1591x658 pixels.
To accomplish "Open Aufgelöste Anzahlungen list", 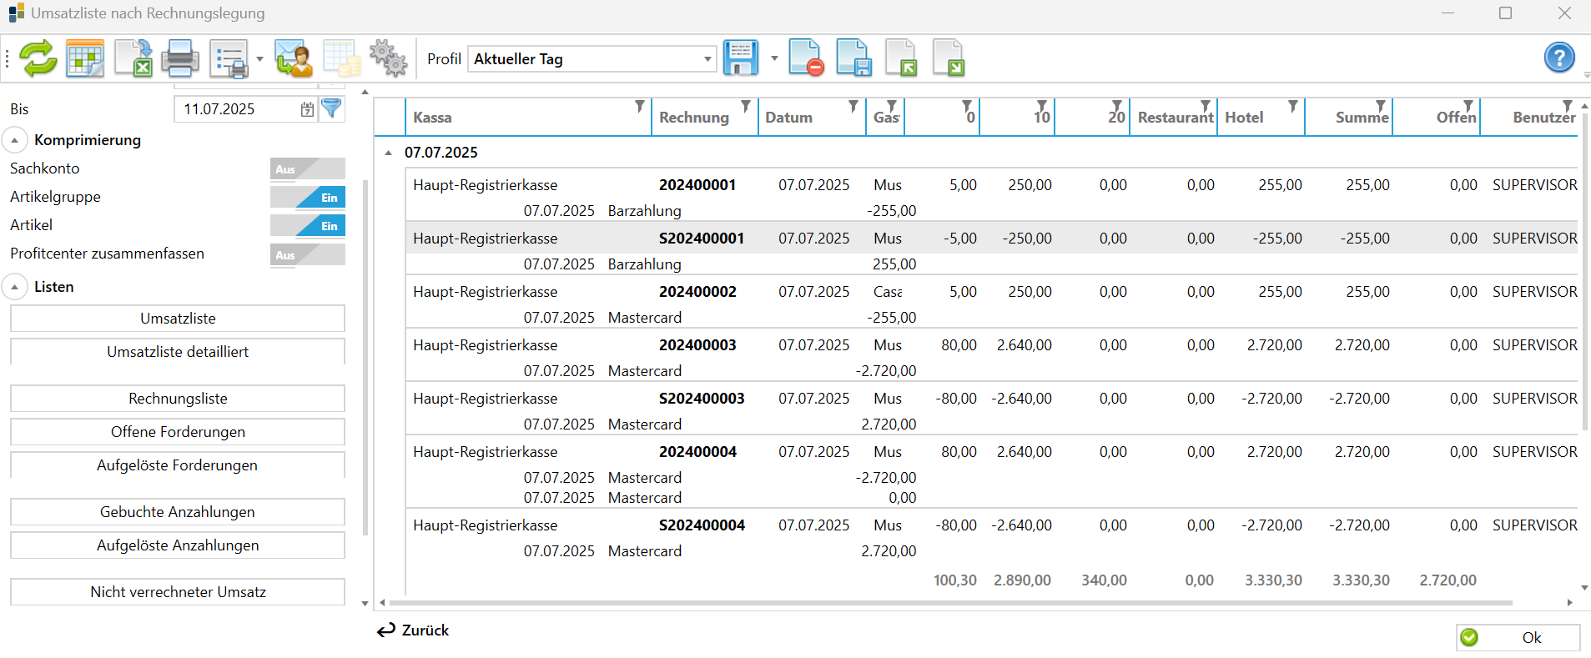I will pos(178,545).
